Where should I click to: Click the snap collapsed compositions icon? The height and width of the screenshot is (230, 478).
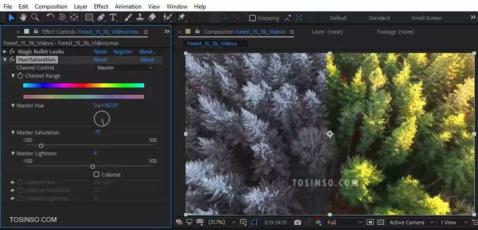(x=299, y=18)
